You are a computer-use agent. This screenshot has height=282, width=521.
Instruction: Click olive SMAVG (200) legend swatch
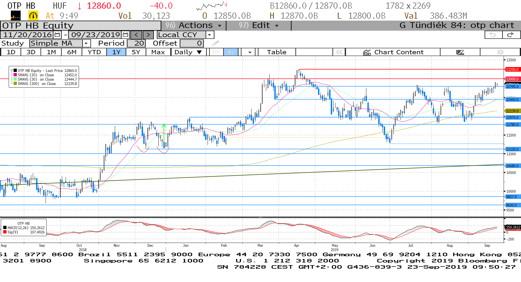(15, 84)
